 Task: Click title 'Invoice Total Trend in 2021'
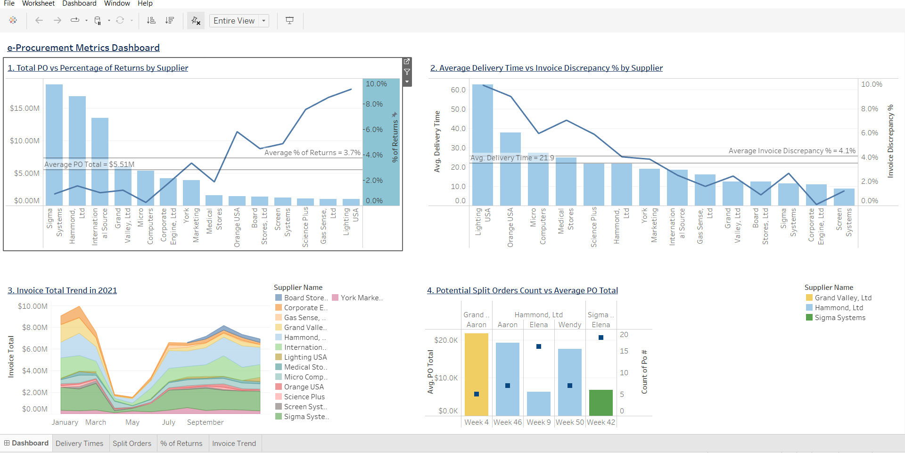tap(62, 290)
